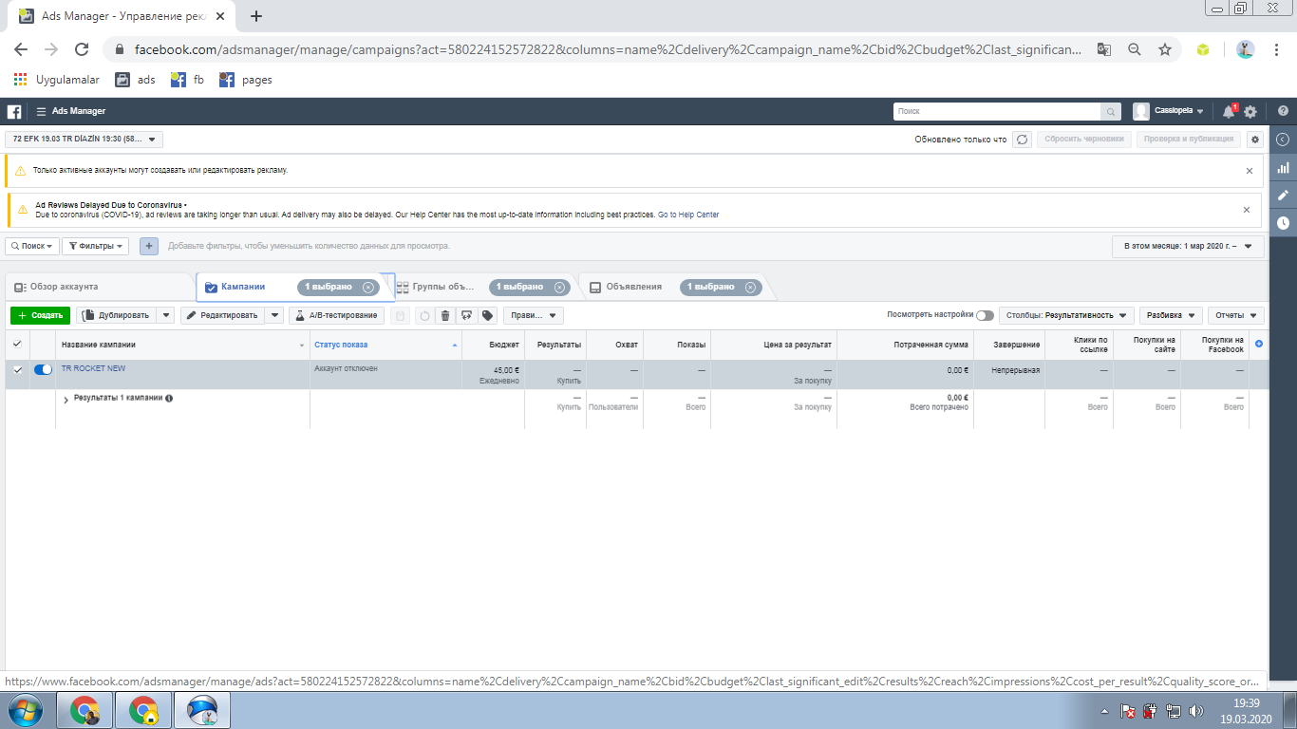Switch to the Обзор аккаунта tab
1297x729 pixels.
click(64, 287)
